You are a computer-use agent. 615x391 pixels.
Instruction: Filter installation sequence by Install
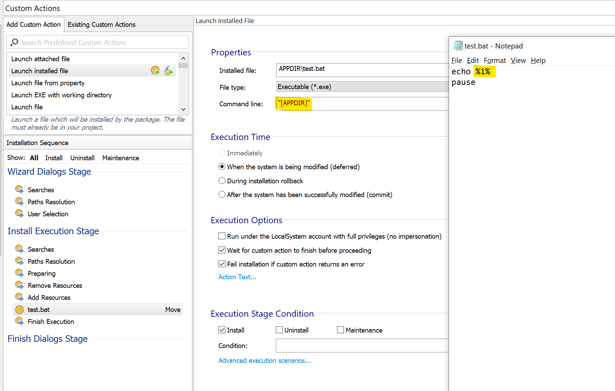pos(54,158)
